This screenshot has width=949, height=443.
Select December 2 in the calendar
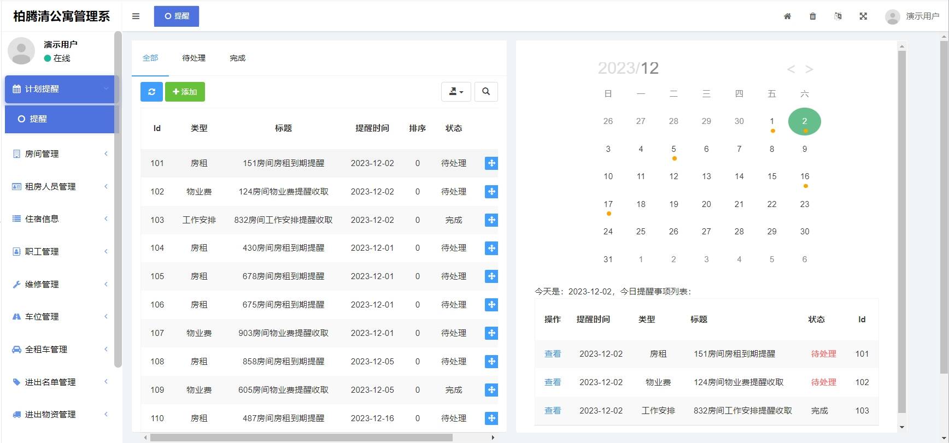805,121
